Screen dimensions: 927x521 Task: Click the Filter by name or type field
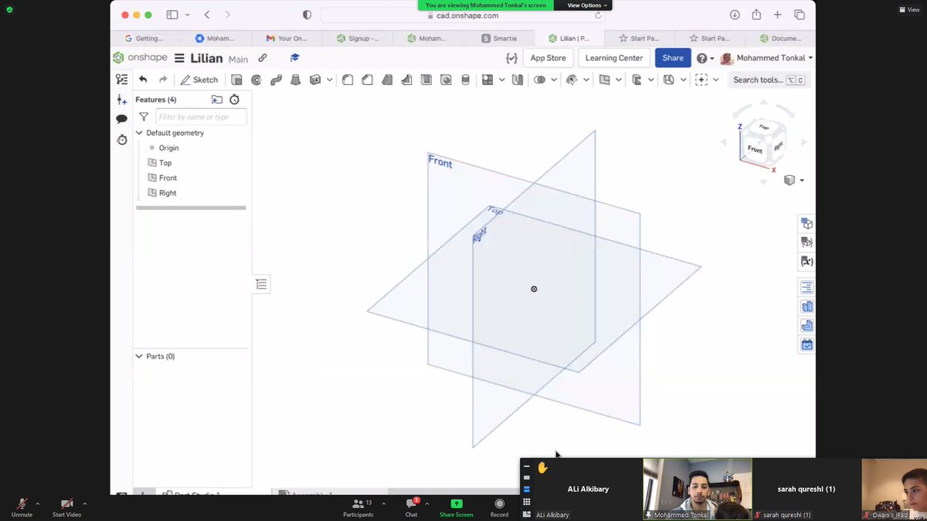tap(201, 117)
